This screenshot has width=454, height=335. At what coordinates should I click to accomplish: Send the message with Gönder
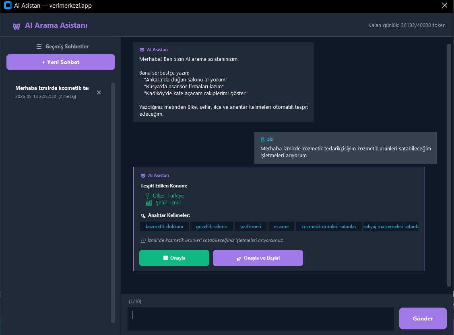423,318
